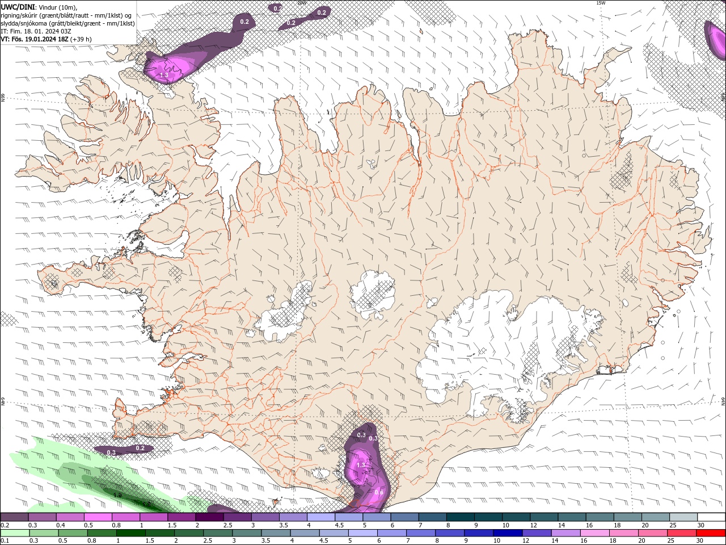Pick the violet 12 swatch, lower scale

point(536,533)
